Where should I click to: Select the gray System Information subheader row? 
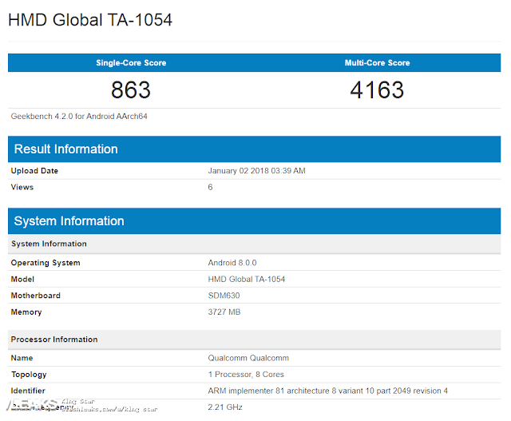point(254,244)
